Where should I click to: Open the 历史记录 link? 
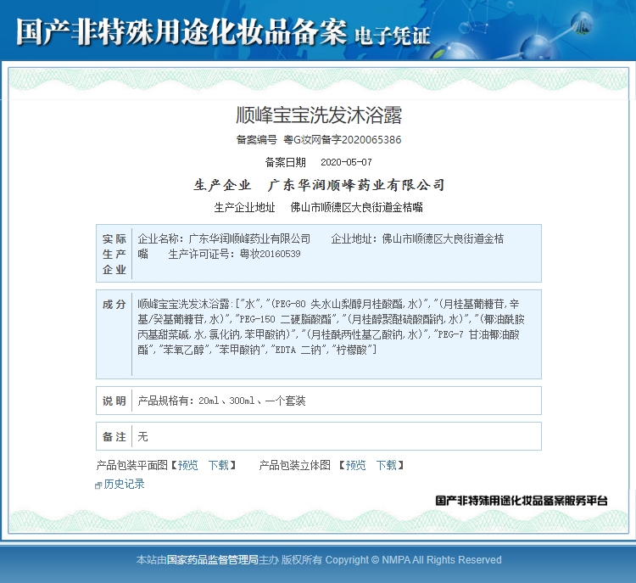pos(124,485)
